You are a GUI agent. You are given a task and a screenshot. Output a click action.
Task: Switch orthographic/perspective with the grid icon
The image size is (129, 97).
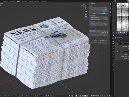point(86,19)
